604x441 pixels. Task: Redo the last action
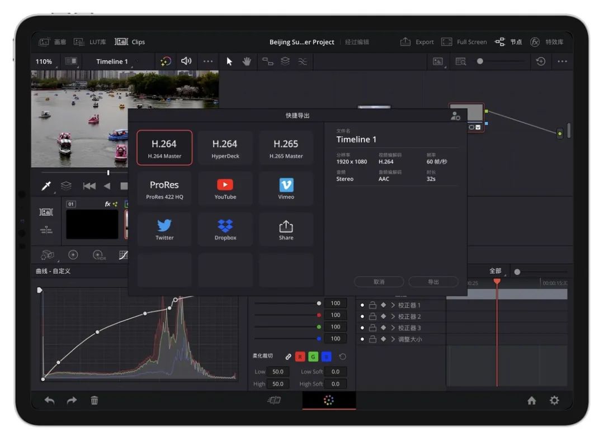click(72, 401)
